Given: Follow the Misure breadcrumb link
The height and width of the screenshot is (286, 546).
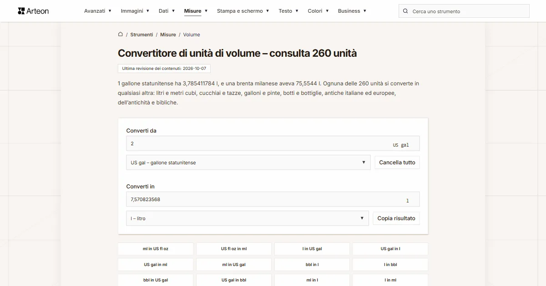Looking at the screenshot, I should pos(168,35).
